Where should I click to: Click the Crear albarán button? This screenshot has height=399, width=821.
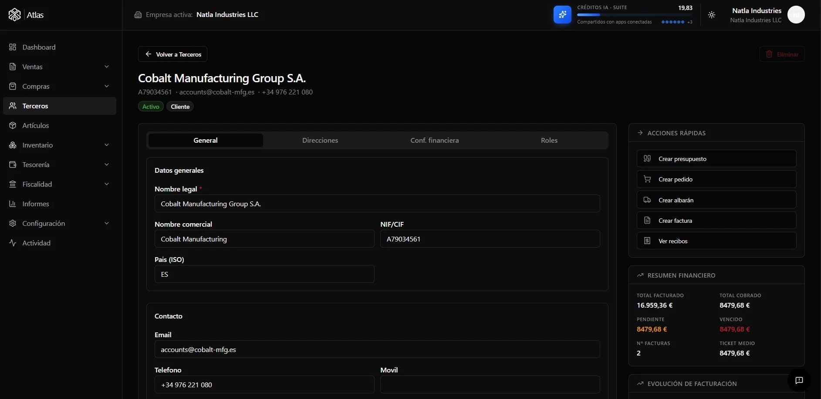tap(716, 200)
